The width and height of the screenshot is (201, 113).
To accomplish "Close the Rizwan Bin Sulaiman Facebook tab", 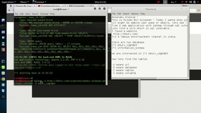I will [35, 6].
